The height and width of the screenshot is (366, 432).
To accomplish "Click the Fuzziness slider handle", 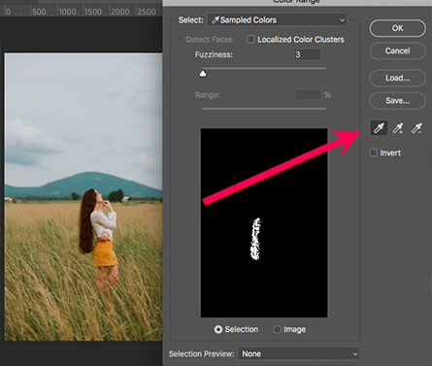I will [203, 74].
